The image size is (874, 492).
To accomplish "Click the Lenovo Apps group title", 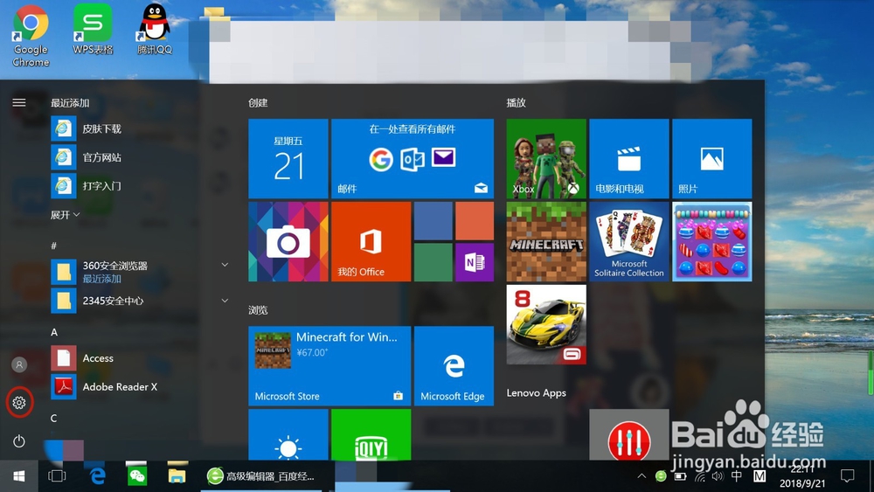I will [x=537, y=393].
